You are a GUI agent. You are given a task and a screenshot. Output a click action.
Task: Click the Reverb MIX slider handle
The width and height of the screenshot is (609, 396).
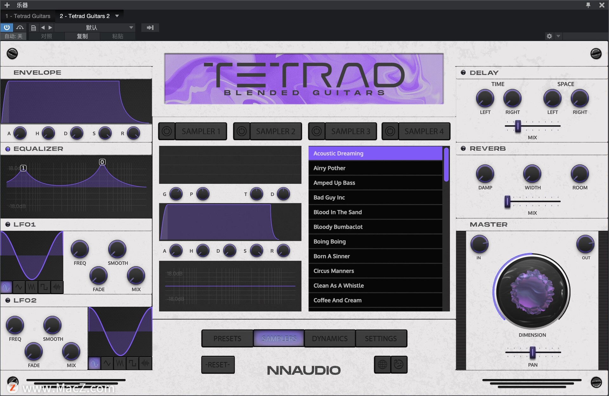pos(507,201)
